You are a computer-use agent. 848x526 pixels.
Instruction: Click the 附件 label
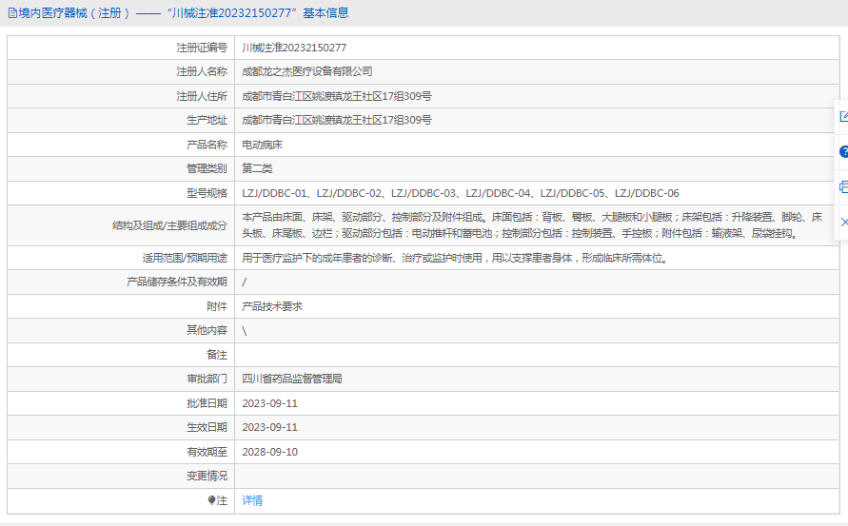(x=217, y=306)
